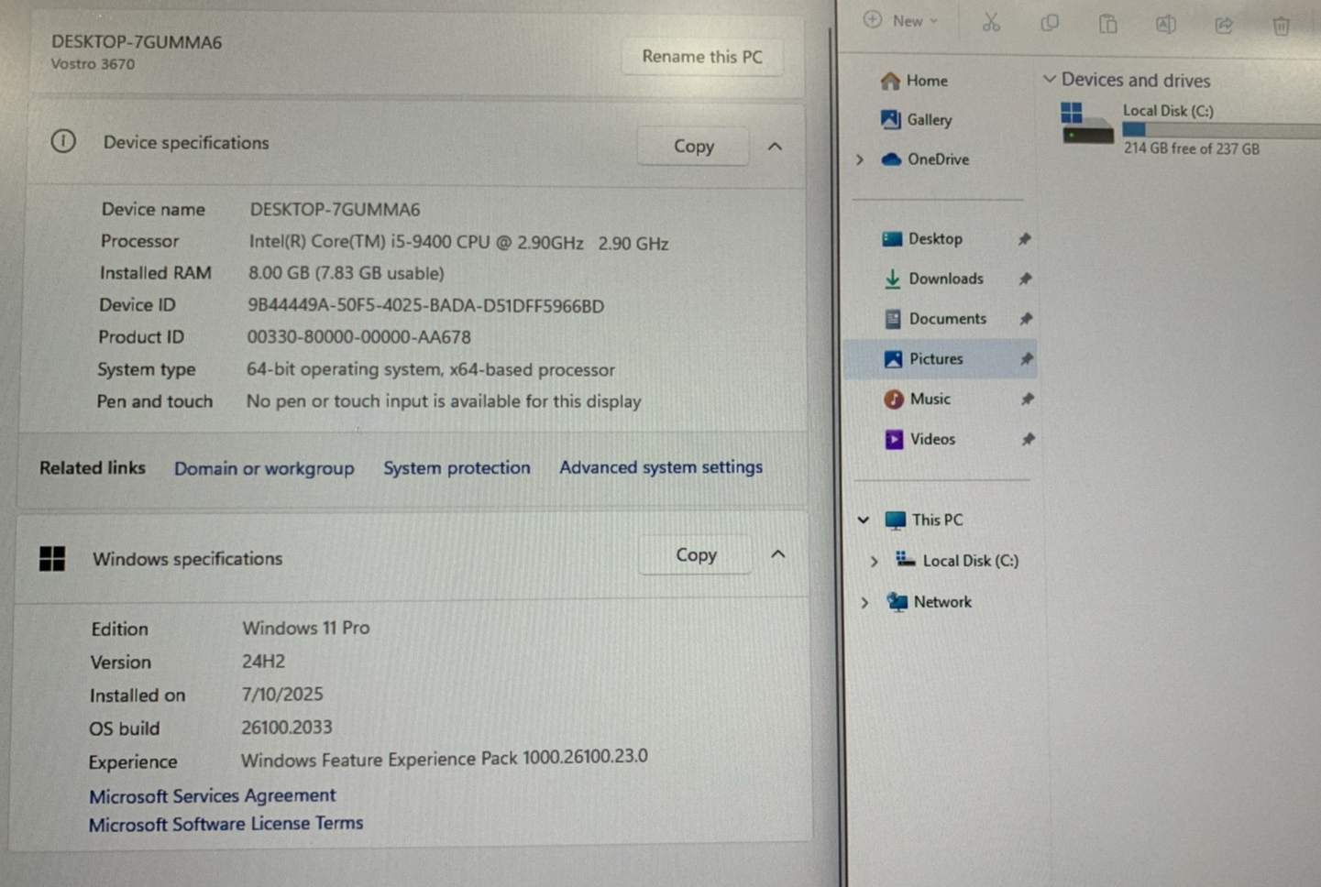Viewport: 1321px width, 887px height.
Task: Click the Version value 24H2
Action: point(263,662)
